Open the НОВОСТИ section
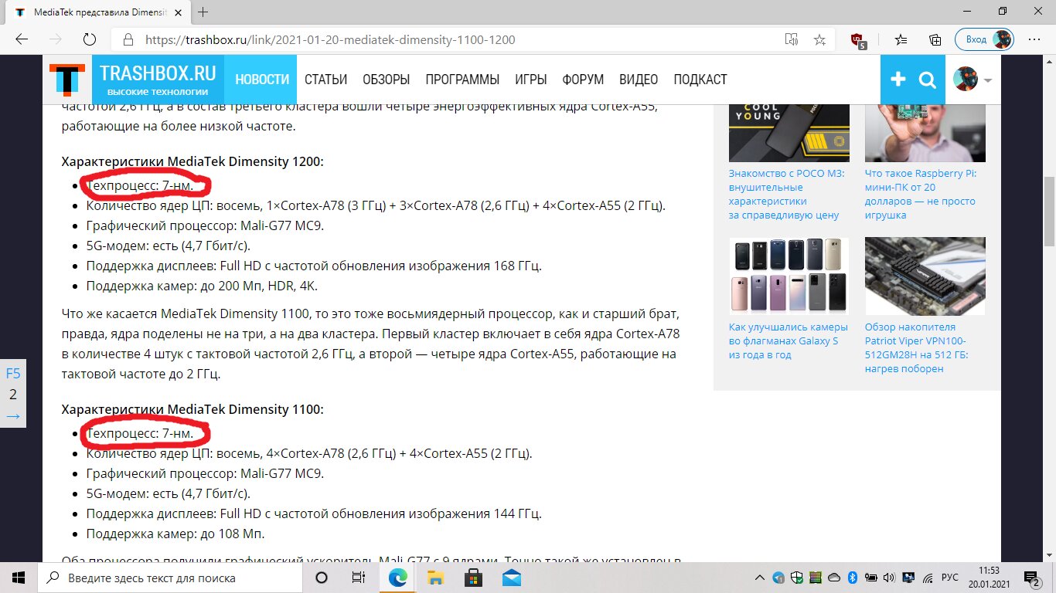1056x593 pixels. tap(262, 80)
